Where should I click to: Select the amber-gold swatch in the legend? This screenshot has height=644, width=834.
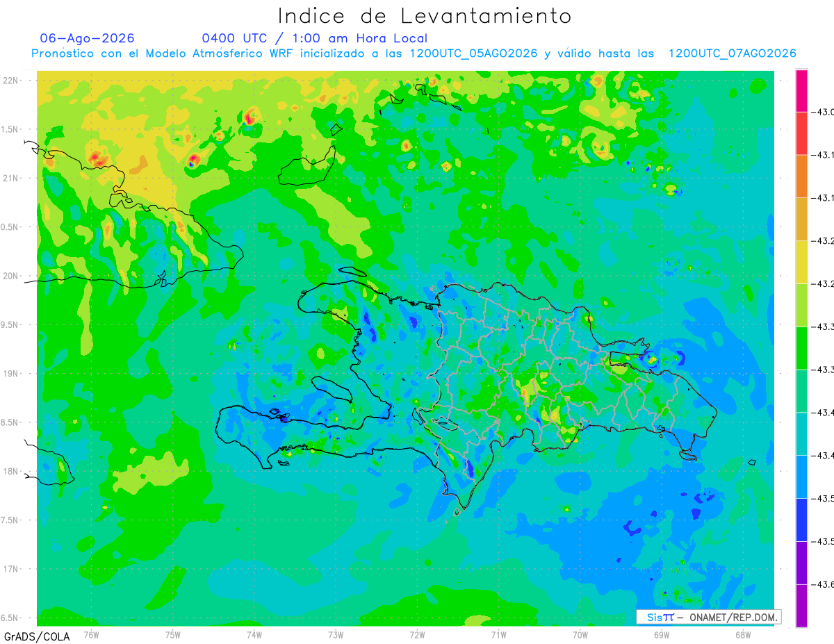coord(801,220)
